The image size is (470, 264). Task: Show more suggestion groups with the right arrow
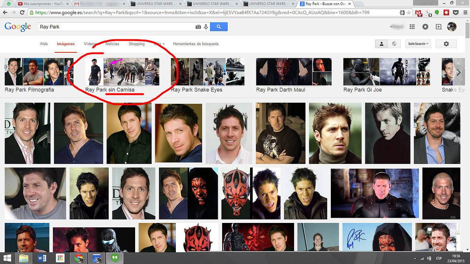coord(459,73)
